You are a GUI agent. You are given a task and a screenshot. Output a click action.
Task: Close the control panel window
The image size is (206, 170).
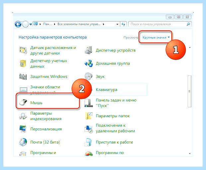(x=187, y=17)
